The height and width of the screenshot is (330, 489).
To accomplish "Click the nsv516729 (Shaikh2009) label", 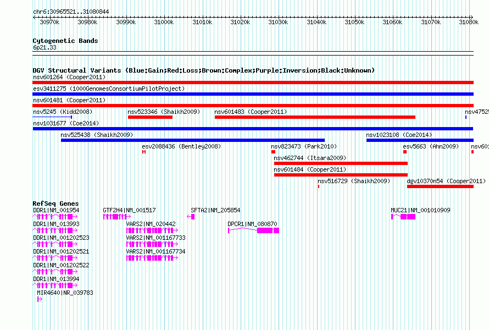I will point(354,181).
